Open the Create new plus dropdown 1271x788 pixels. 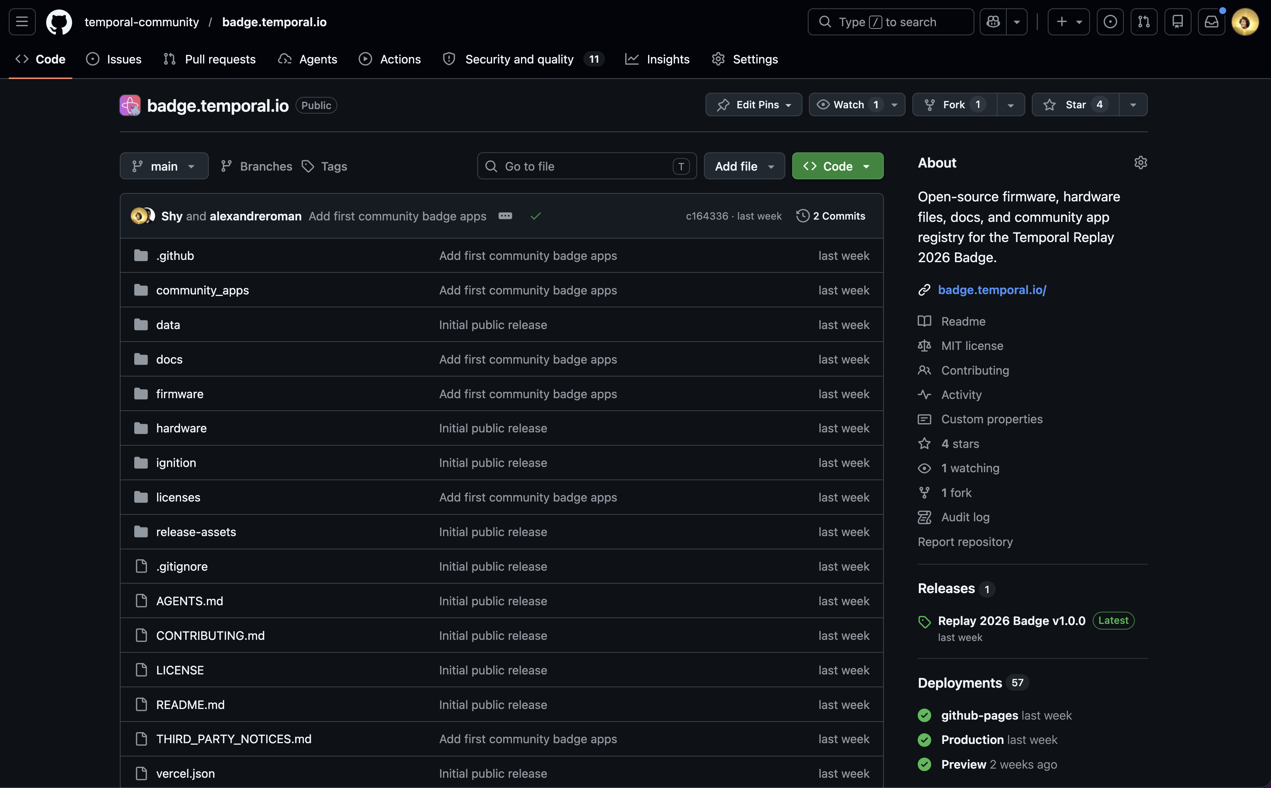coord(1069,22)
